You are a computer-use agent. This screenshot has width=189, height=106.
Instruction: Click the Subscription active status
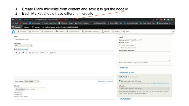(60, 27)
